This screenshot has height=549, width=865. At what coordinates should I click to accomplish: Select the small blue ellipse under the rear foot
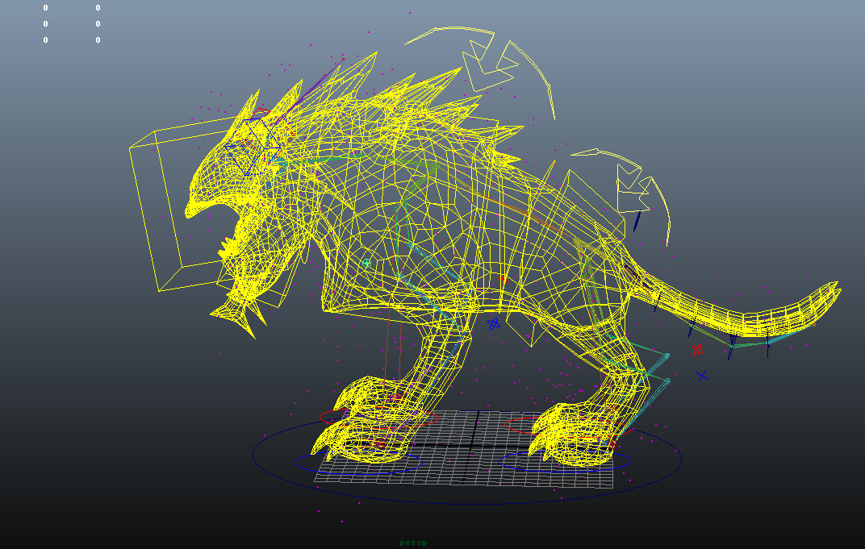point(566,461)
